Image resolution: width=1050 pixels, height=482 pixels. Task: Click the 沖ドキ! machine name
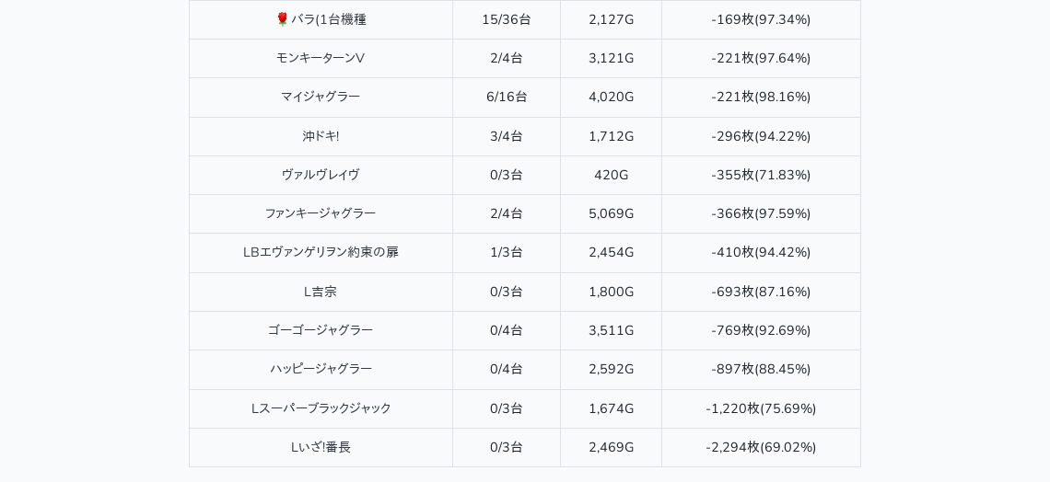pos(321,136)
